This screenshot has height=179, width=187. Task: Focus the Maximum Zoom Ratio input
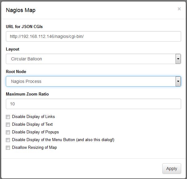93,104
